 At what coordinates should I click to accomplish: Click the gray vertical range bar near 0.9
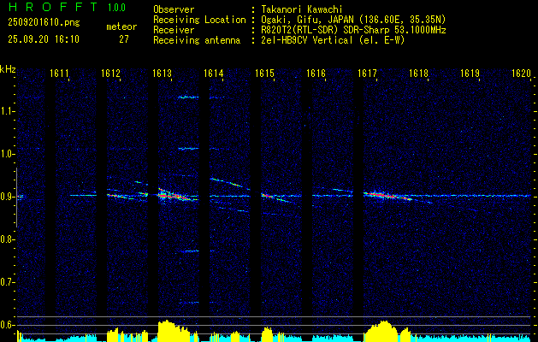[x=16, y=198]
